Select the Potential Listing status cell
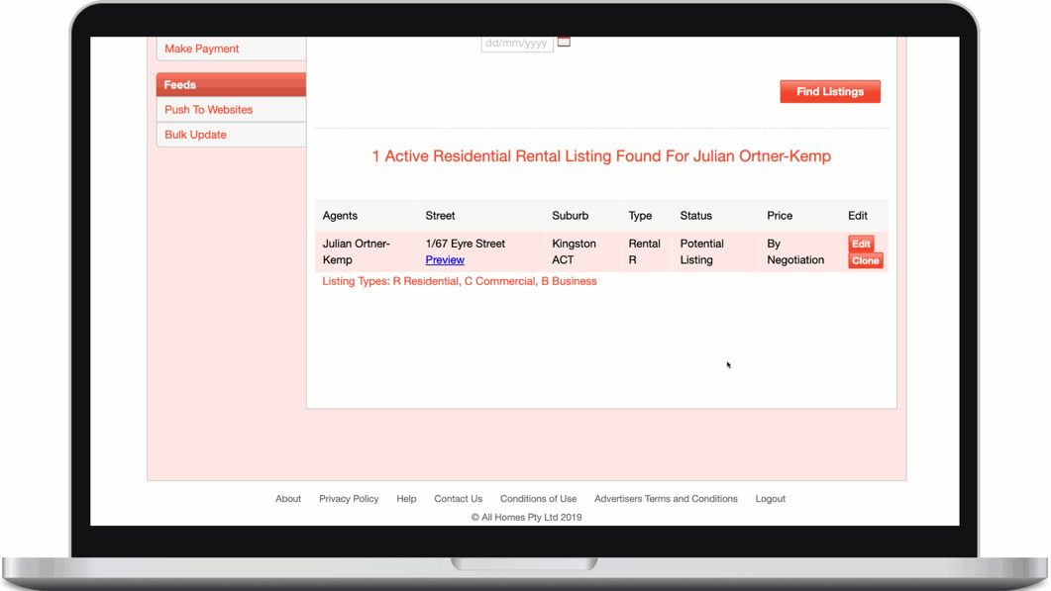Screen dimensions: 1051x591 tap(715, 252)
